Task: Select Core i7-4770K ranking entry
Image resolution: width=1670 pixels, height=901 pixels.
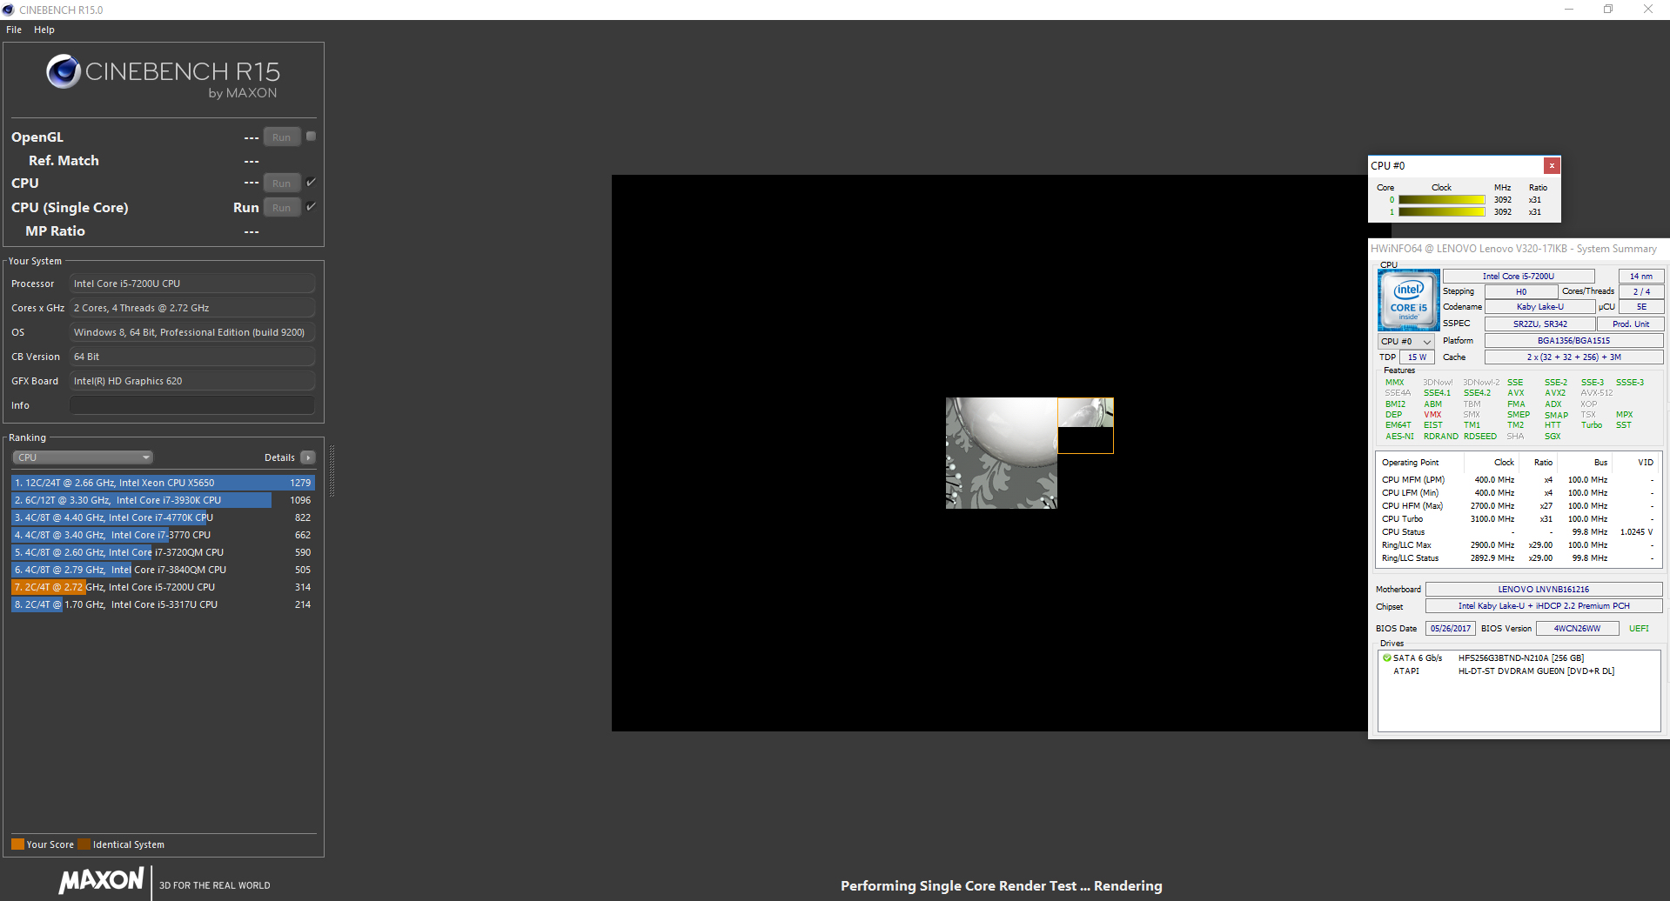Action: click(x=163, y=517)
